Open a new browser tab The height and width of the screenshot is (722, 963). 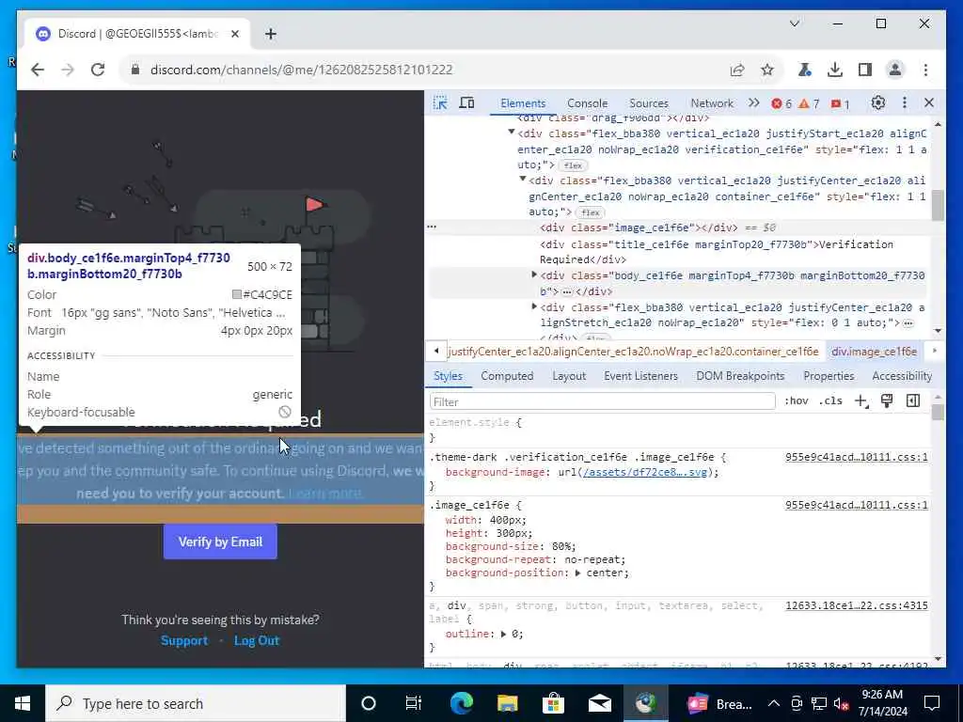[271, 34]
